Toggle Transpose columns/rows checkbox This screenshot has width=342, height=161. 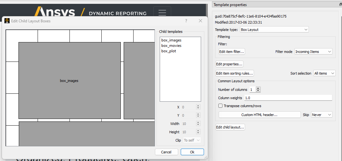click(x=220, y=106)
